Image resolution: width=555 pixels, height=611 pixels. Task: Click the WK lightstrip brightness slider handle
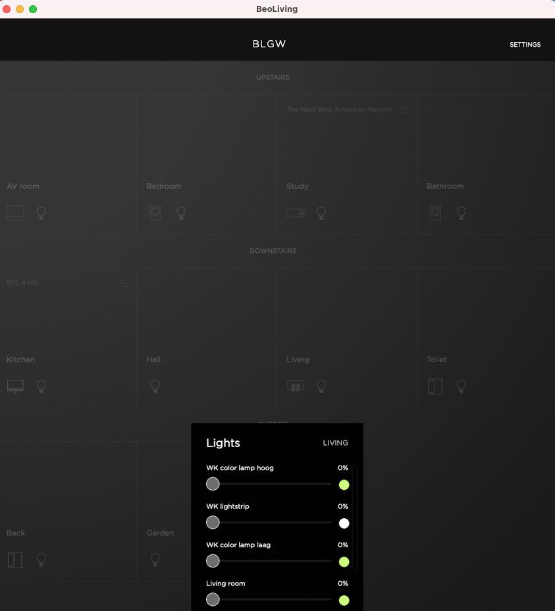click(213, 523)
